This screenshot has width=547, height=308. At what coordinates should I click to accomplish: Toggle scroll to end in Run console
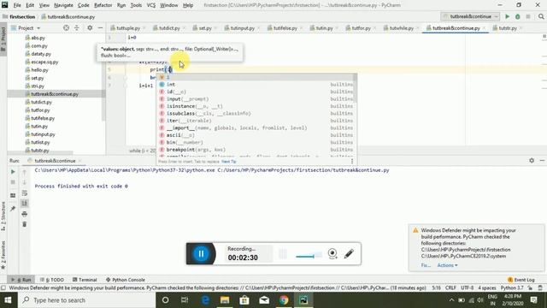coord(25,204)
